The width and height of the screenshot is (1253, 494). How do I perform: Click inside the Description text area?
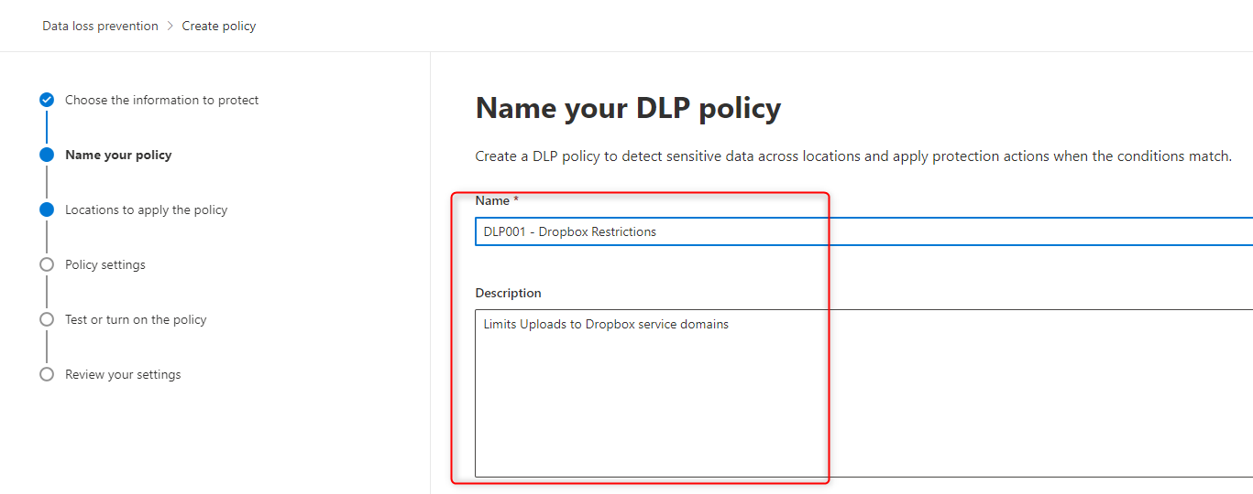coord(862,393)
